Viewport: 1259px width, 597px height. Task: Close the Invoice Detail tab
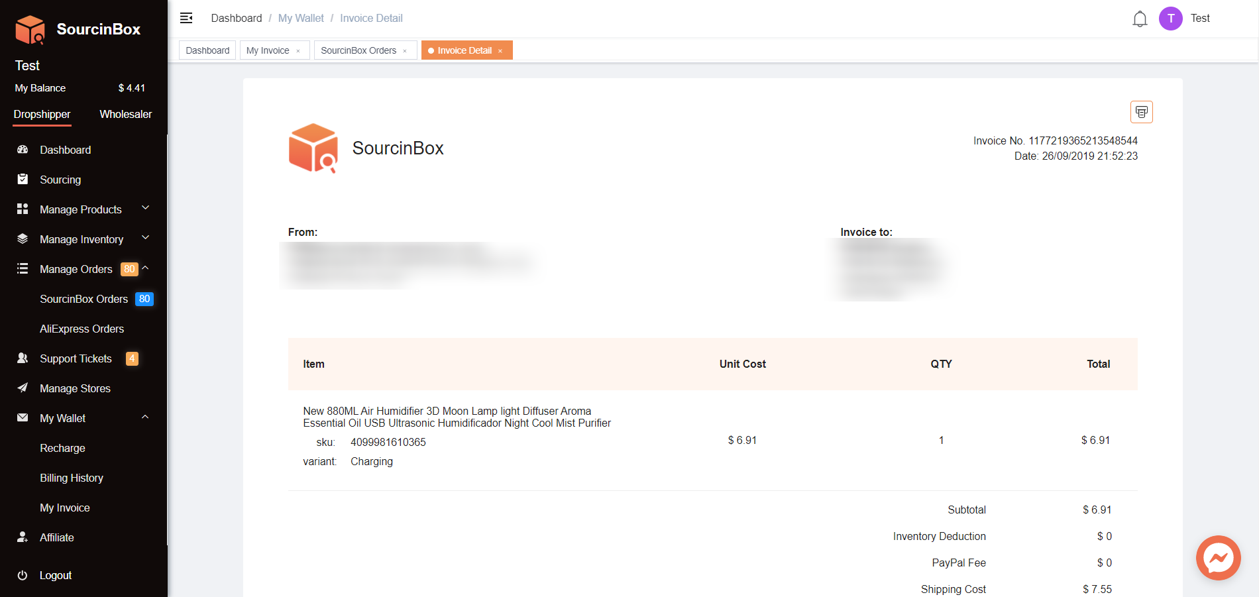[x=500, y=51]
